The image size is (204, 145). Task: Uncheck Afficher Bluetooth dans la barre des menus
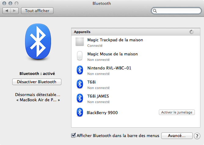(73, 135)
